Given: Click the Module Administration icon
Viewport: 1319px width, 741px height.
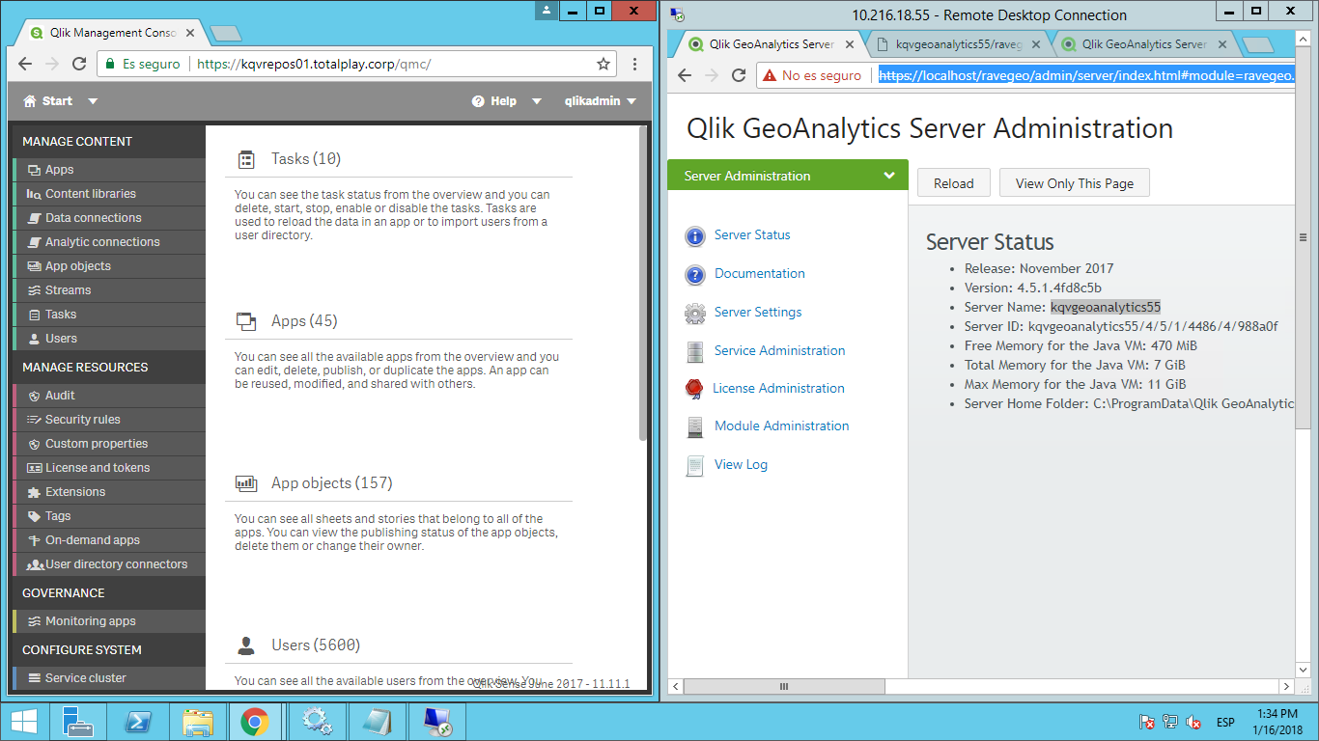Looking at the screenshot, I should (x=695, y=426).
